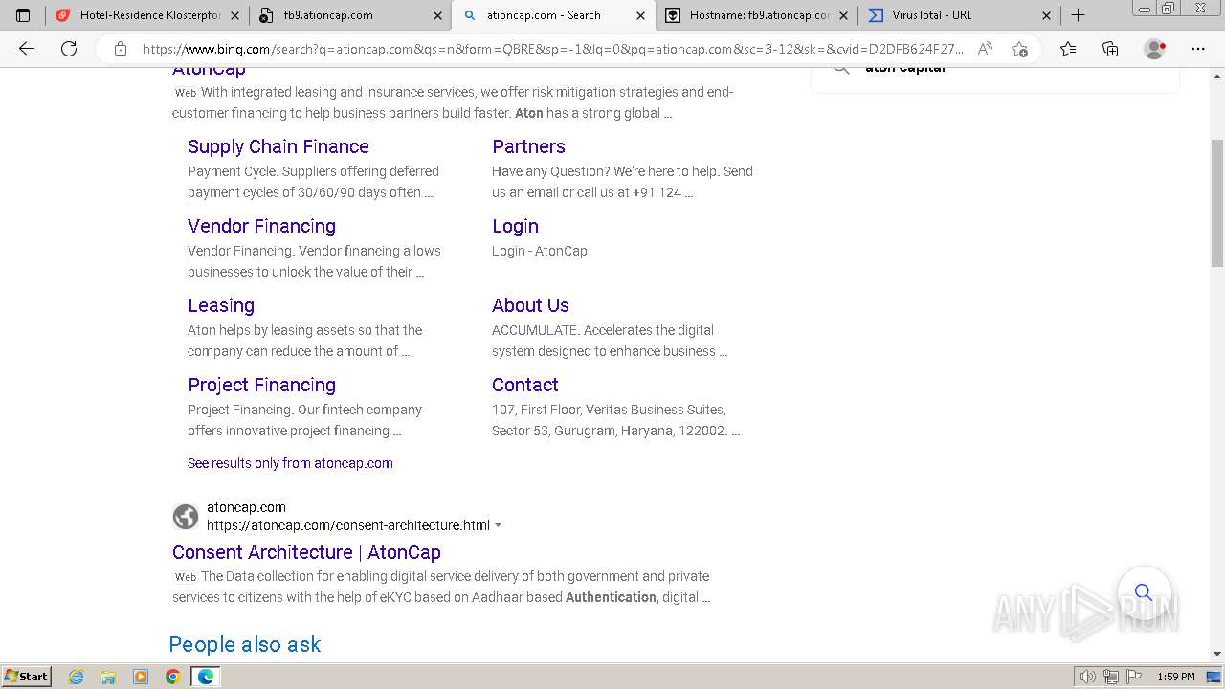
Task: Launch Internet Explorer from taskbar
Action: click(x=77, y=677)
